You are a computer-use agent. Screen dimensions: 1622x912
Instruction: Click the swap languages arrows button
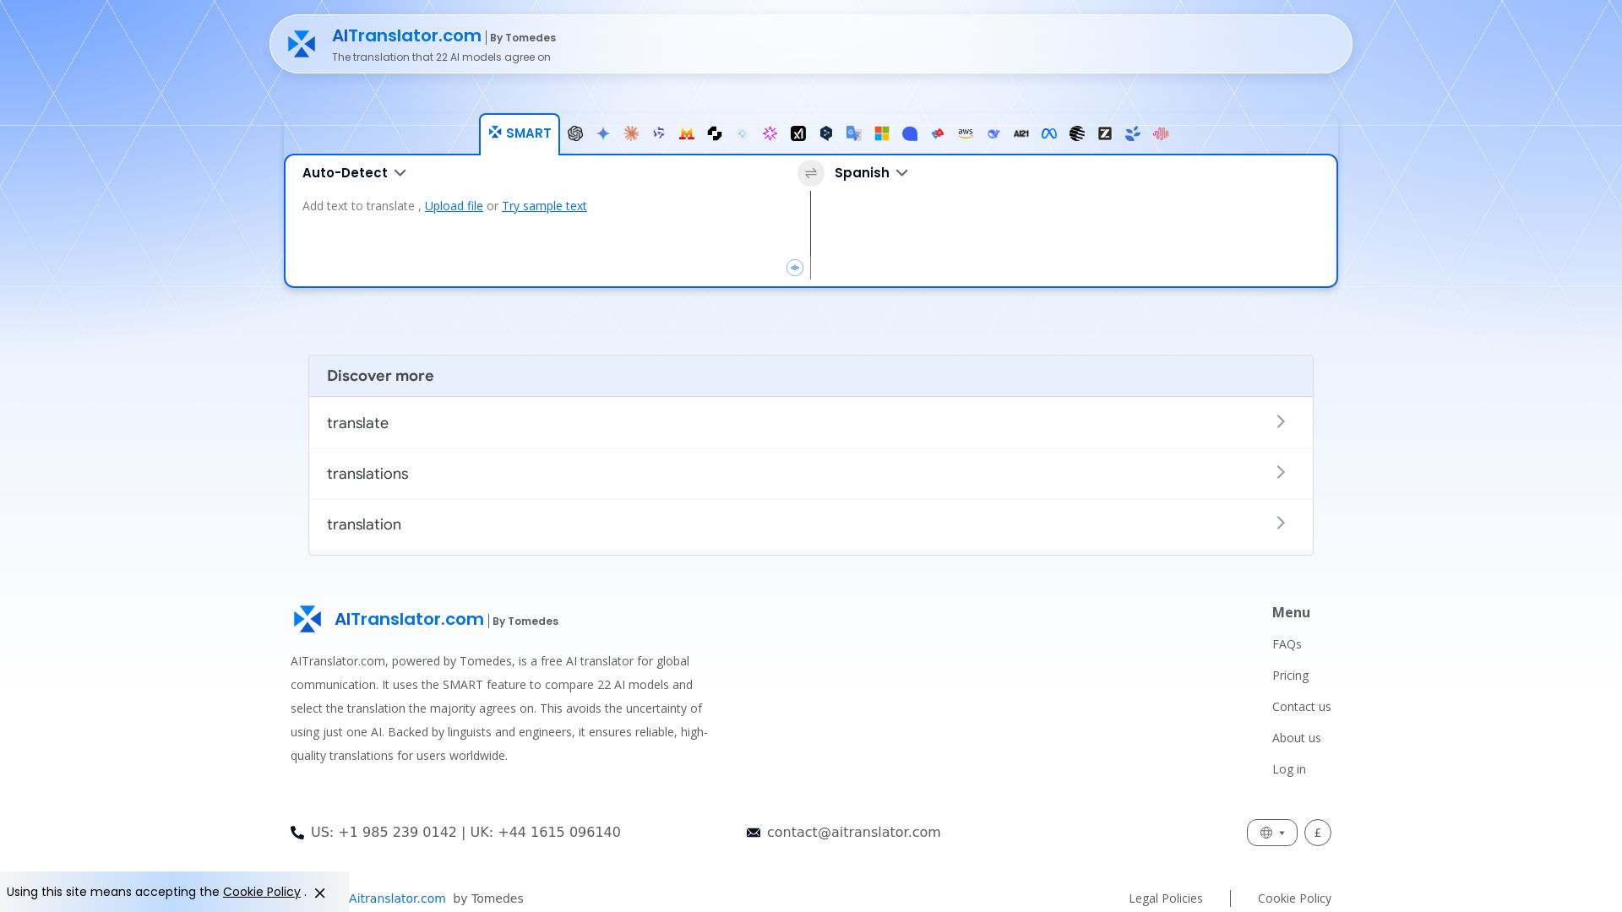811,173
